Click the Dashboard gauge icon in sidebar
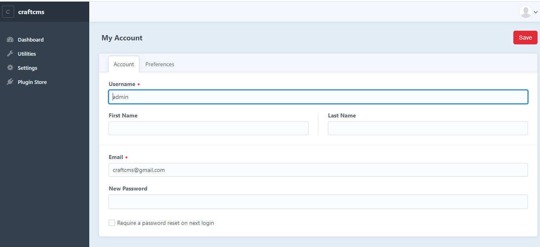 tap(10, 40)
